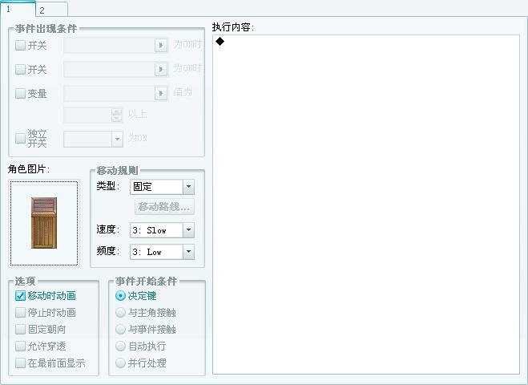Image resolution: width=528 pixels, height=385 pixels.
Task: Uncheck the 移动时动画 option
Action: 20,296
